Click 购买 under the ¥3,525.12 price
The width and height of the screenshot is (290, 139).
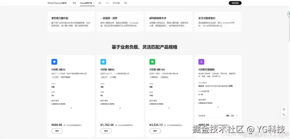click(155, 131)
